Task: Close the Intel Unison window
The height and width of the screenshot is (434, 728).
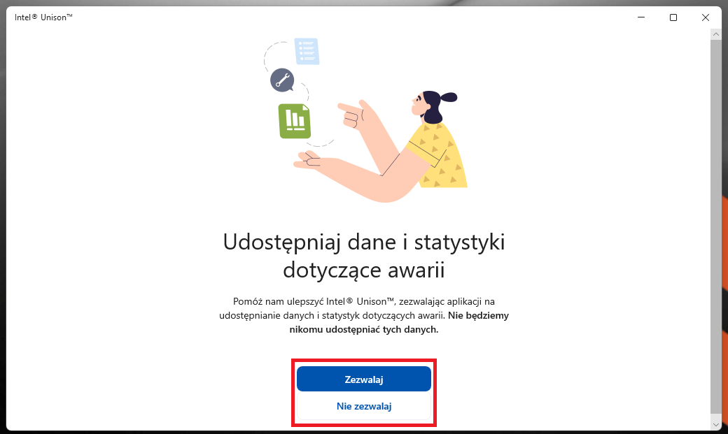Action: click(706, 17)
